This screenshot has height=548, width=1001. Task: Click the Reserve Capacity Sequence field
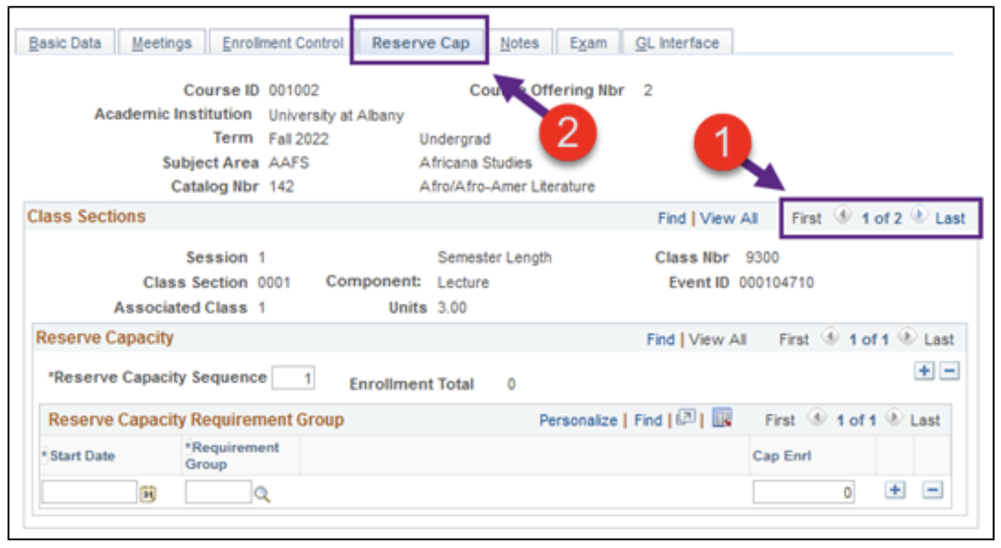pos(293,378)
